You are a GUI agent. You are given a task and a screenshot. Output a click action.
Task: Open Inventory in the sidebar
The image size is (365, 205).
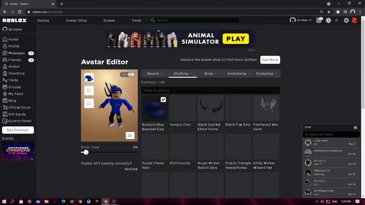tap(14, 73)
